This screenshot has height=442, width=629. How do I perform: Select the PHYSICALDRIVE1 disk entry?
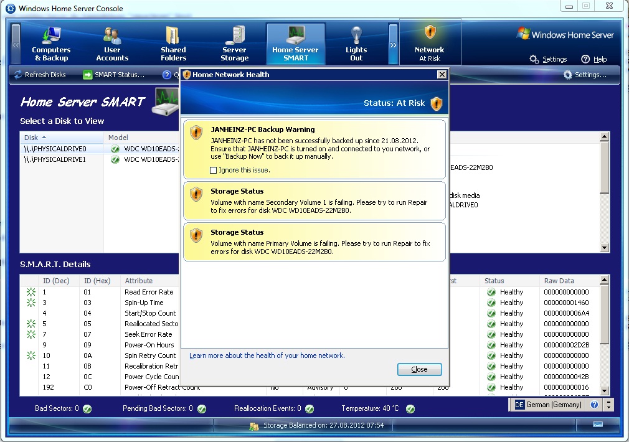click(x=56, y=159)
